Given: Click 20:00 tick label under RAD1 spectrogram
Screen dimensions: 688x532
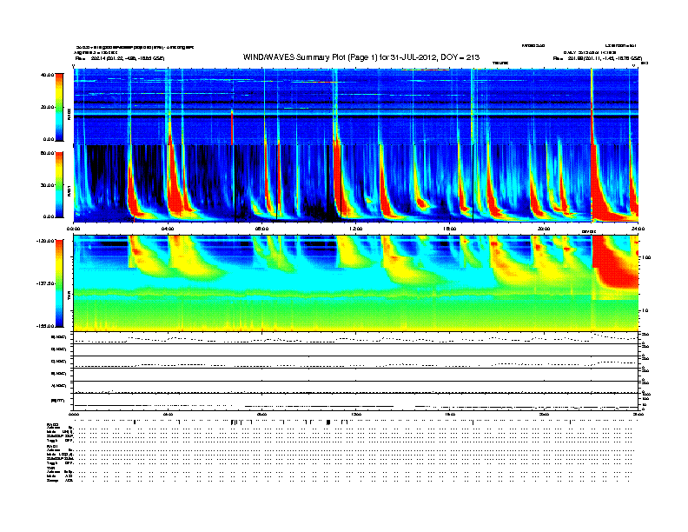Looking at the screenshot, I should click(544, 229).
